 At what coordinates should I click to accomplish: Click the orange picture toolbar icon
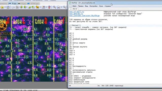(x=37, y=7)
